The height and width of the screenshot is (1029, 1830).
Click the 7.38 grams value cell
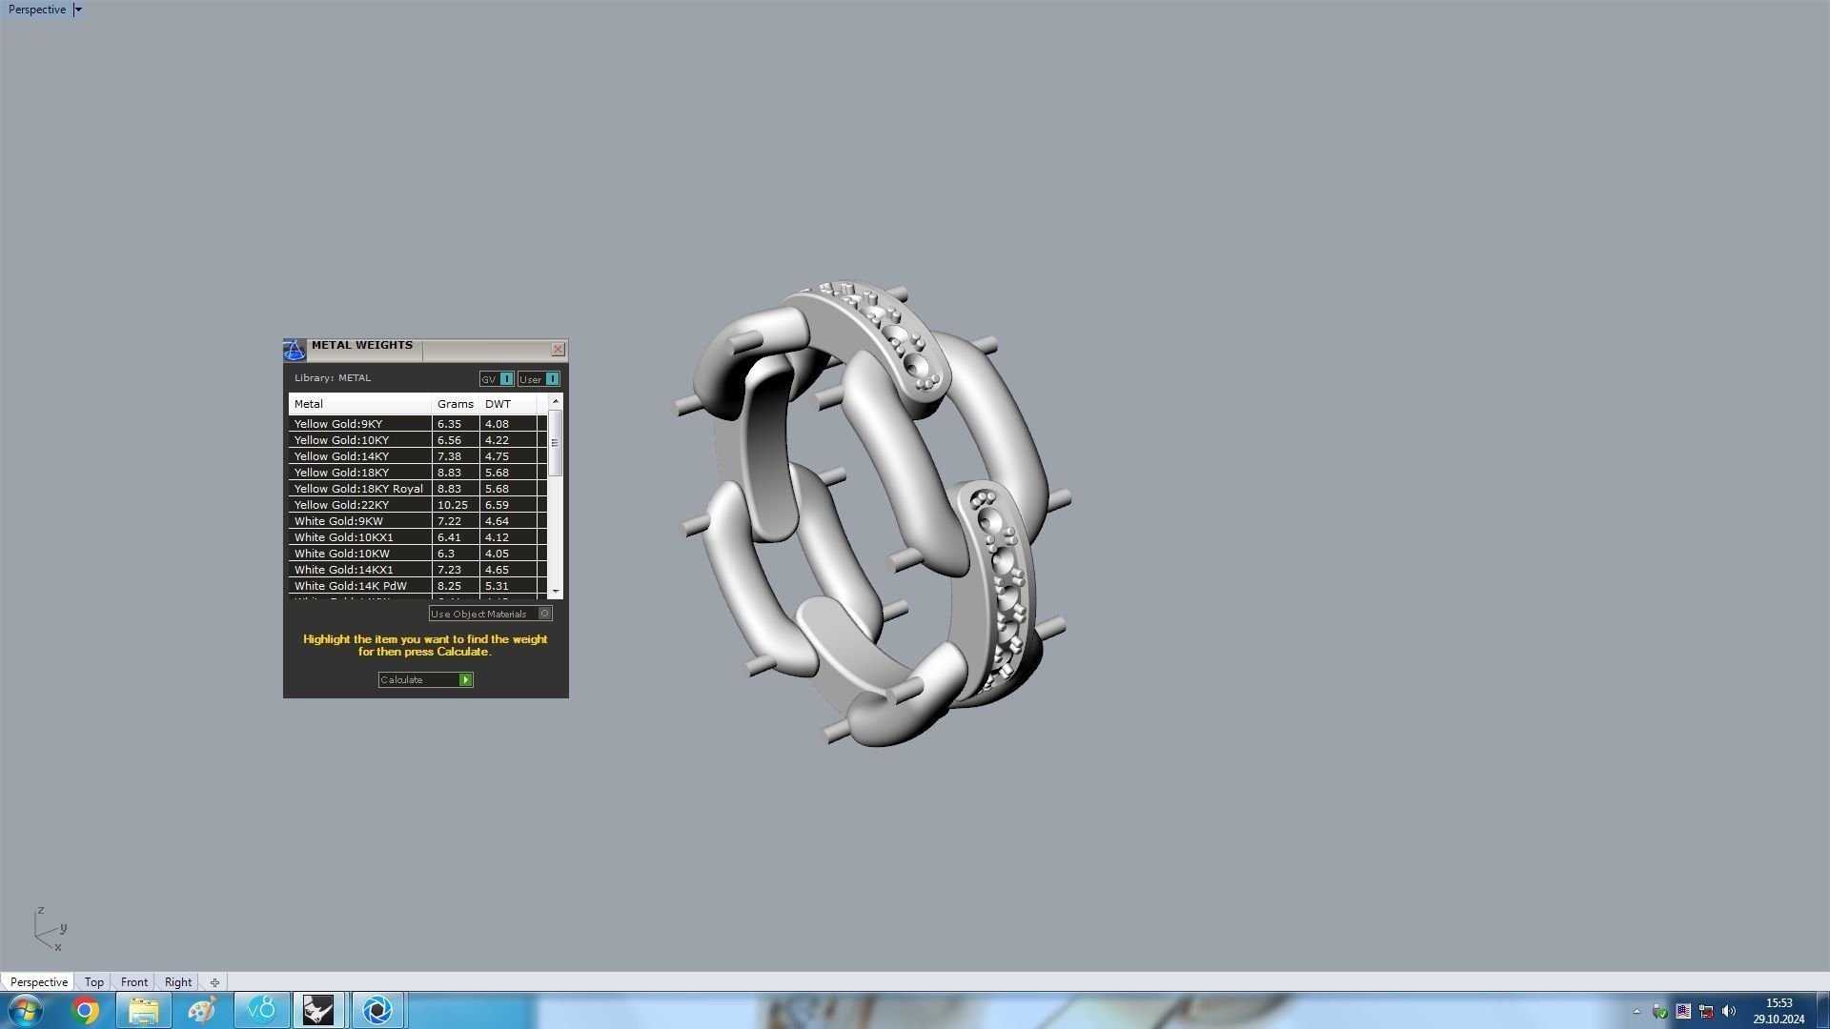click(x=456, y=456)
